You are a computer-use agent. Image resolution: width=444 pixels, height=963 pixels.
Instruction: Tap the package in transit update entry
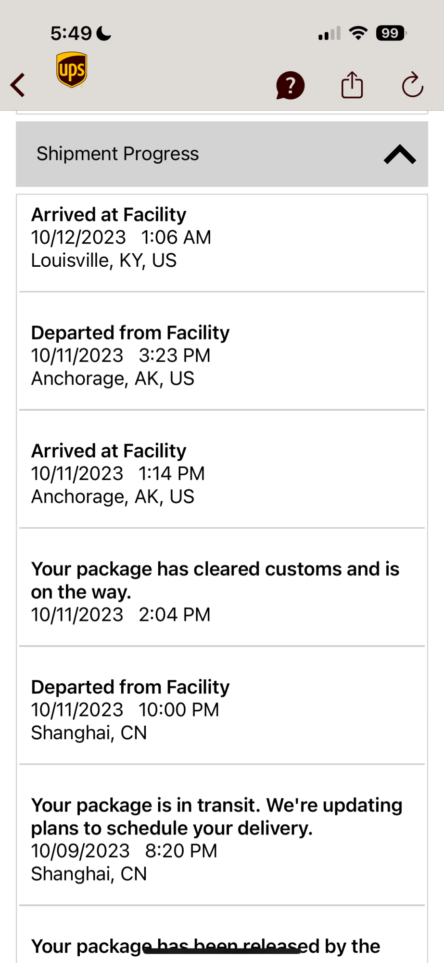(x=222, y=839)
